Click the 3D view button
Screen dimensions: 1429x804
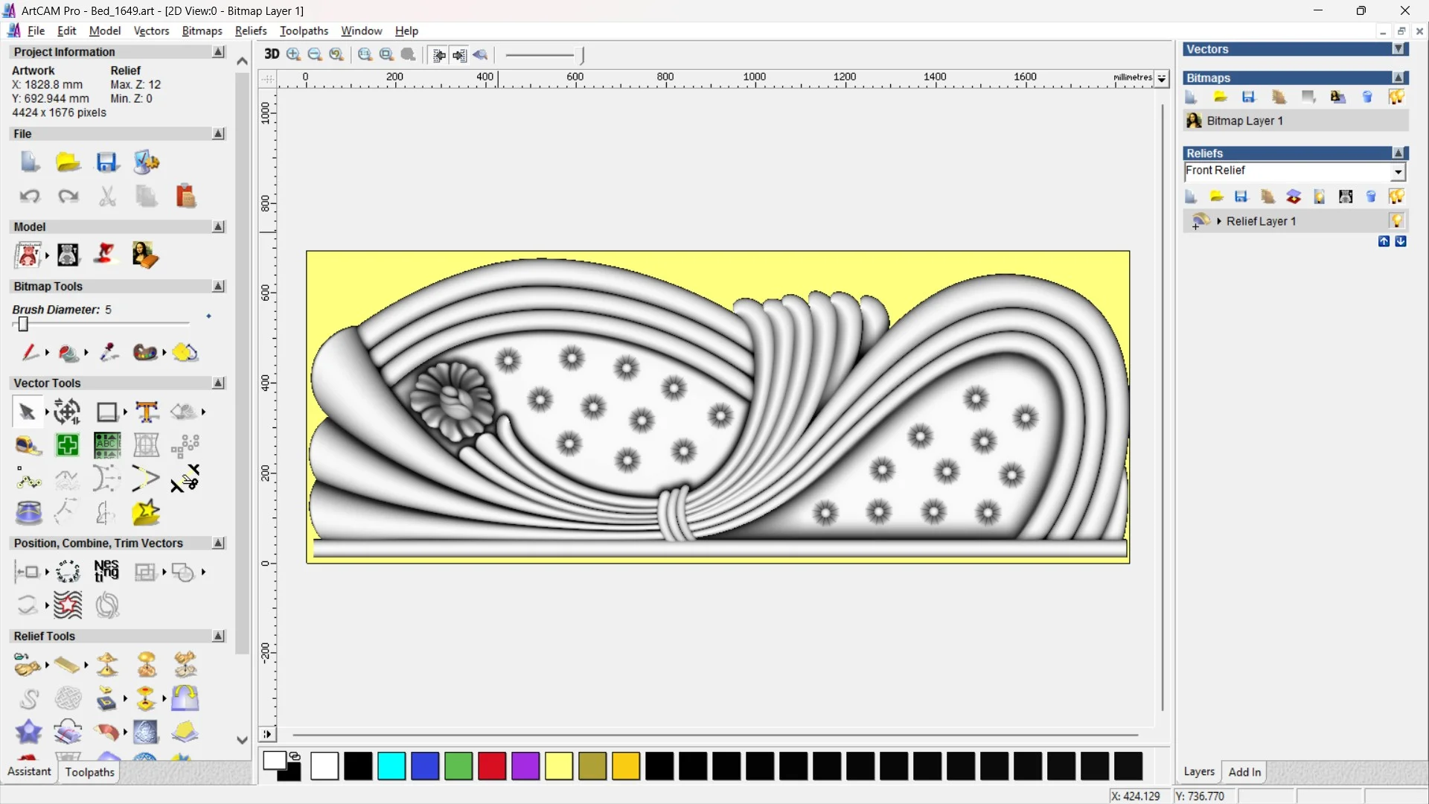pos(272,54)
